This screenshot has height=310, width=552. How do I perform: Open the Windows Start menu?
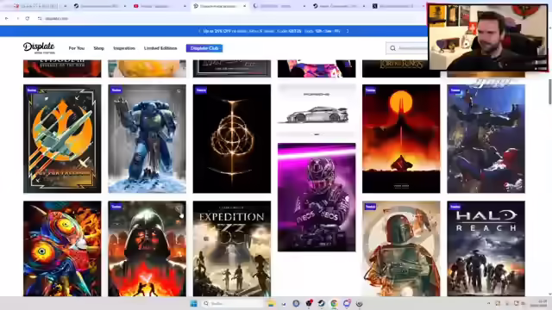click(193, 303)
